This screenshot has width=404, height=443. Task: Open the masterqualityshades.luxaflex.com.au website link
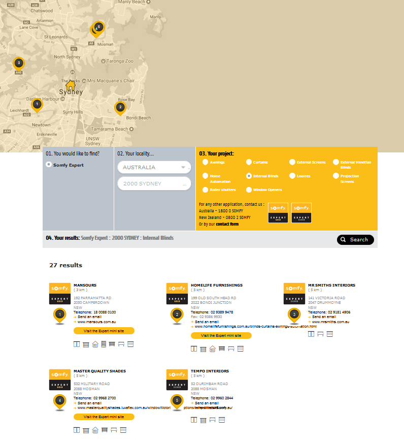[124, 407]
